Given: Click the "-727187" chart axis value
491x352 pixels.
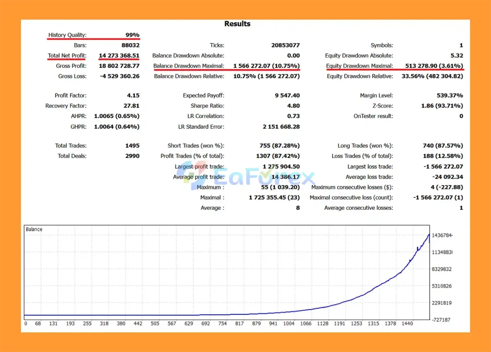Looking at the screenshot, I should [441, 320].
